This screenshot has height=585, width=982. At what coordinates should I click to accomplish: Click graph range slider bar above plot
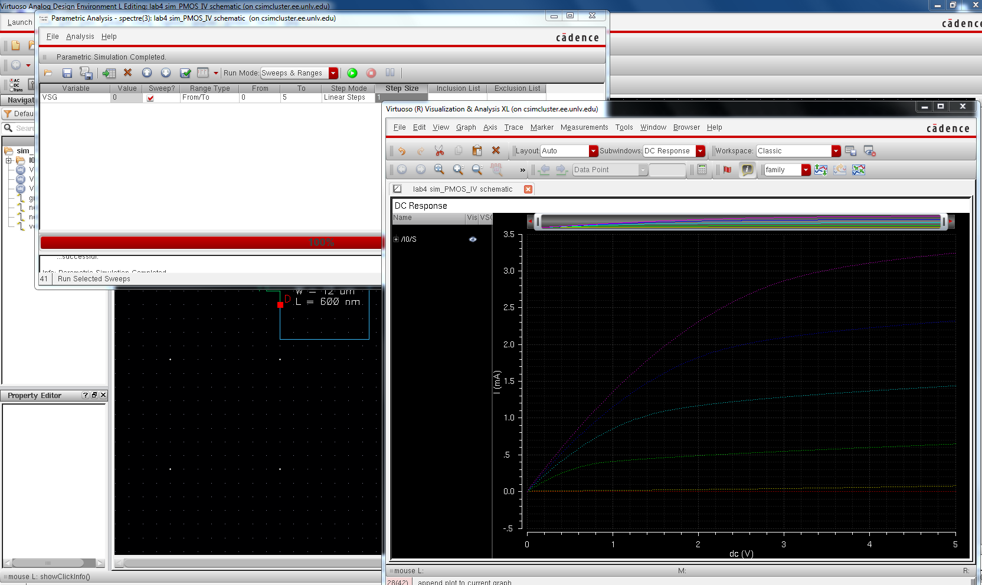coord(741,222)
